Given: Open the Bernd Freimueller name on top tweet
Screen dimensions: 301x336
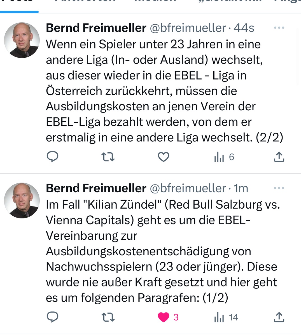Looking at the screenshot, I should [x=96, y=28].
